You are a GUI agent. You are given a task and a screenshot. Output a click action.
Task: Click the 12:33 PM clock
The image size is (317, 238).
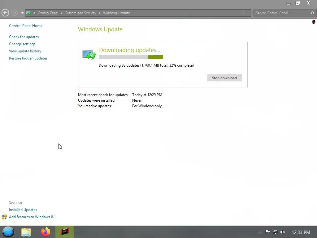tap(301, 232)
